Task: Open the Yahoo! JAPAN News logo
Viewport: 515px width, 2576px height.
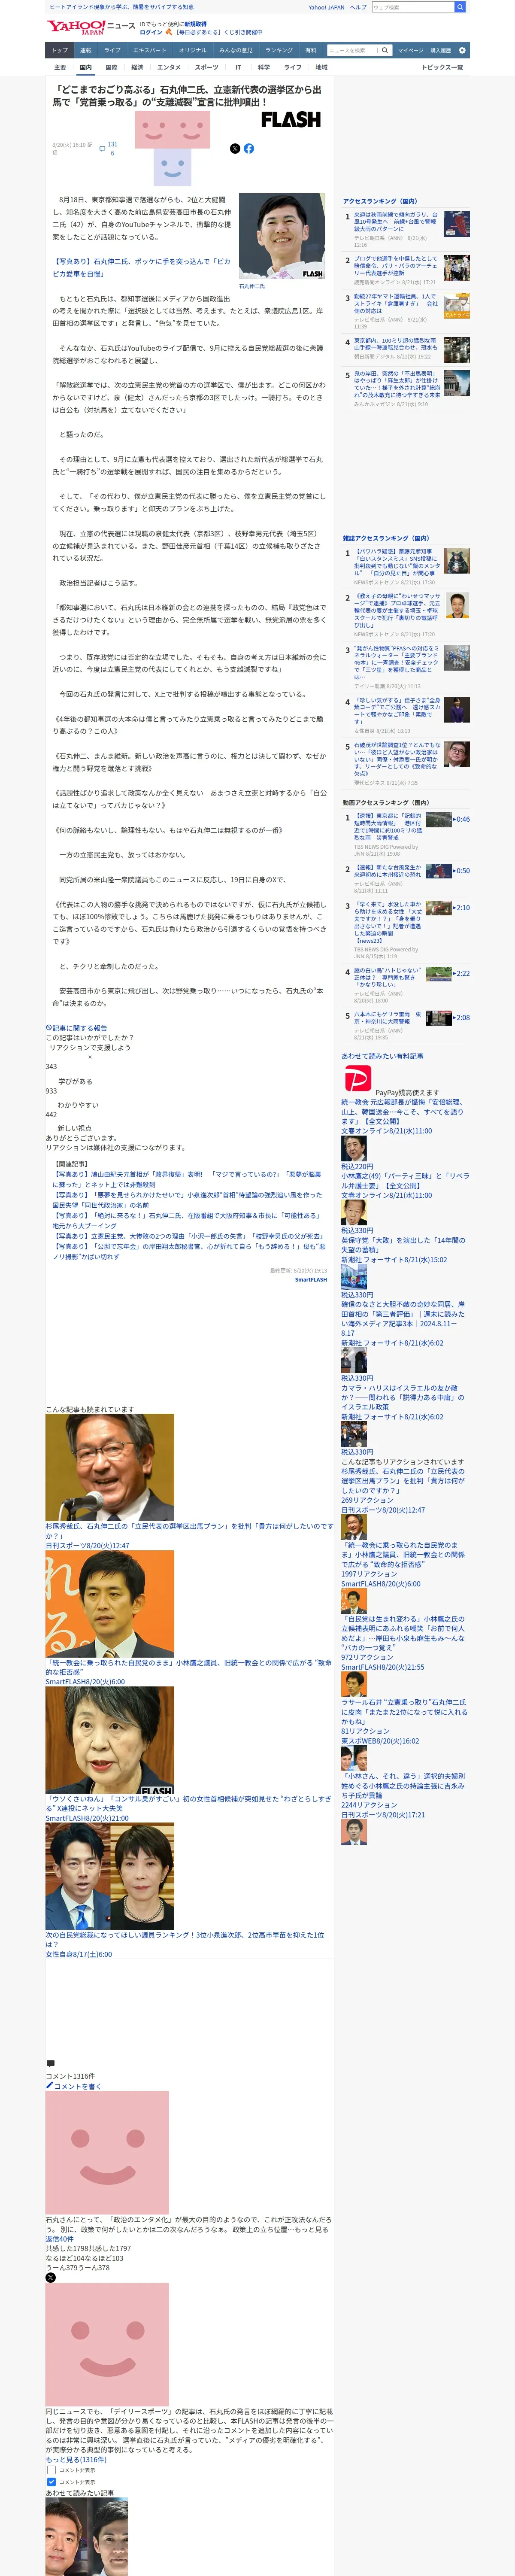Action: pos(91,27)
